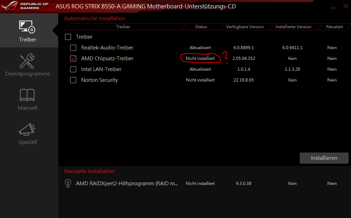Click 'Nein' in RAIDXpert2 row
351x218 pixels.
tap(332, 184)
